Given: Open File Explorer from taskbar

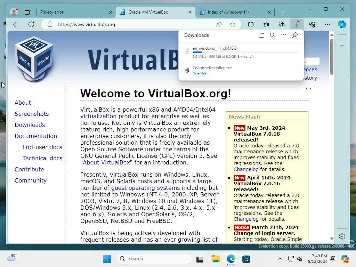Looking at the screenshot, I should pos(216,259).
